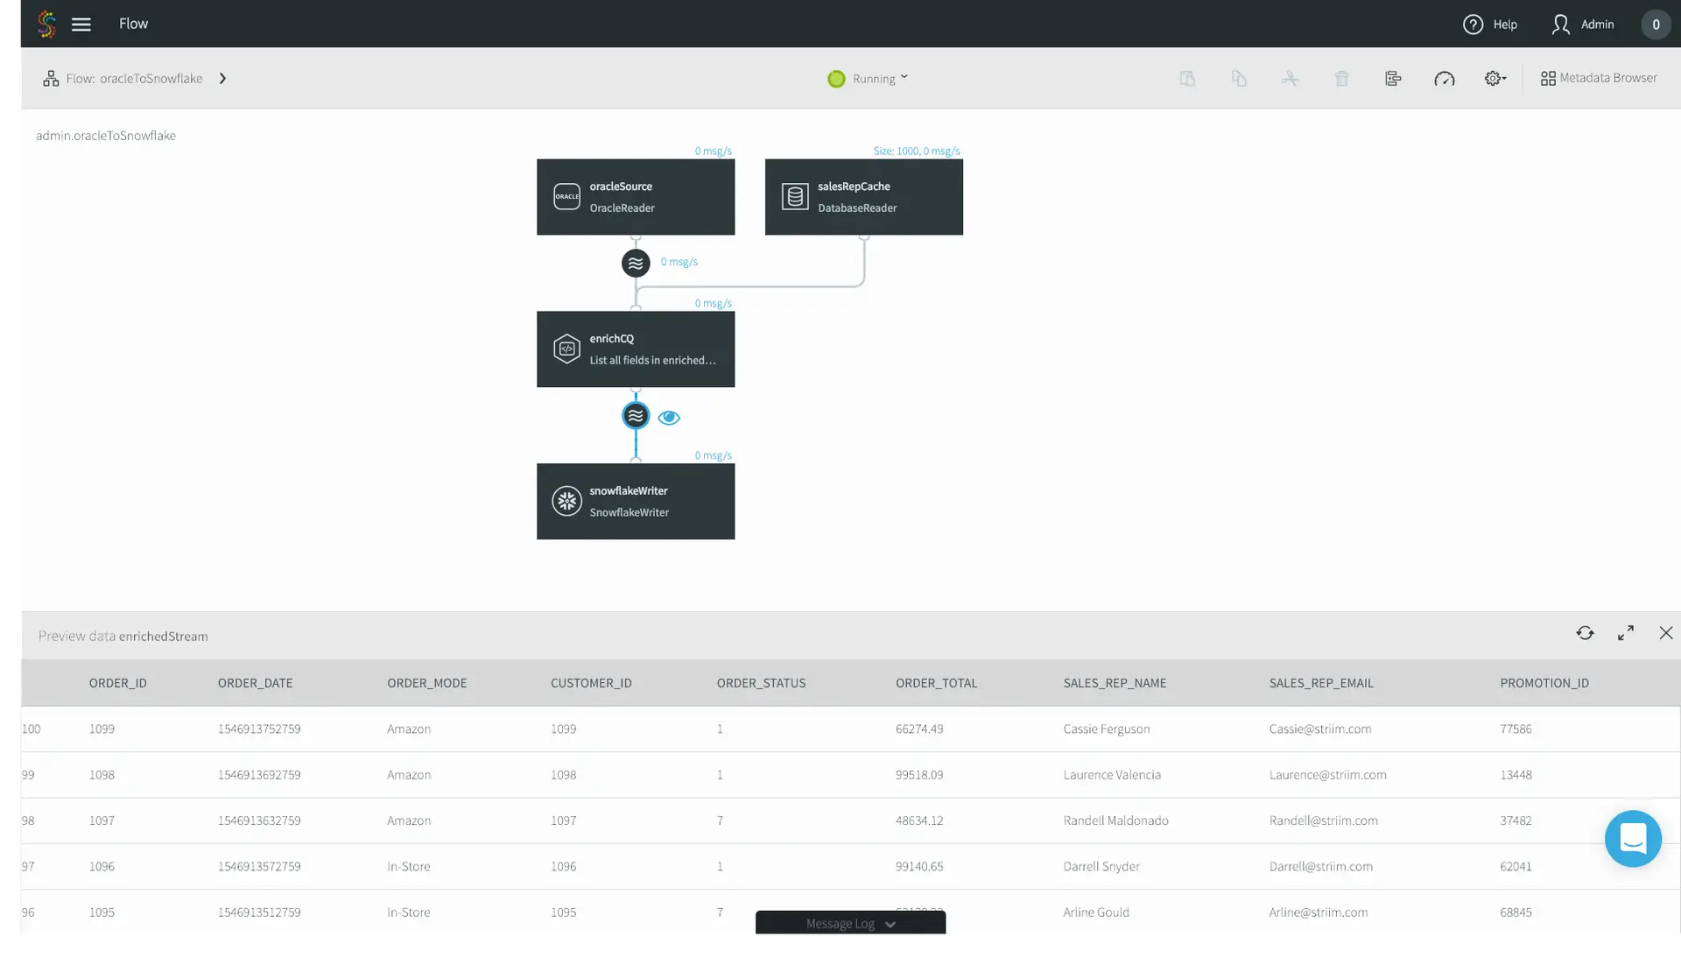Click the Striim logo icon
1681x958 pixels.
(47, 25)
